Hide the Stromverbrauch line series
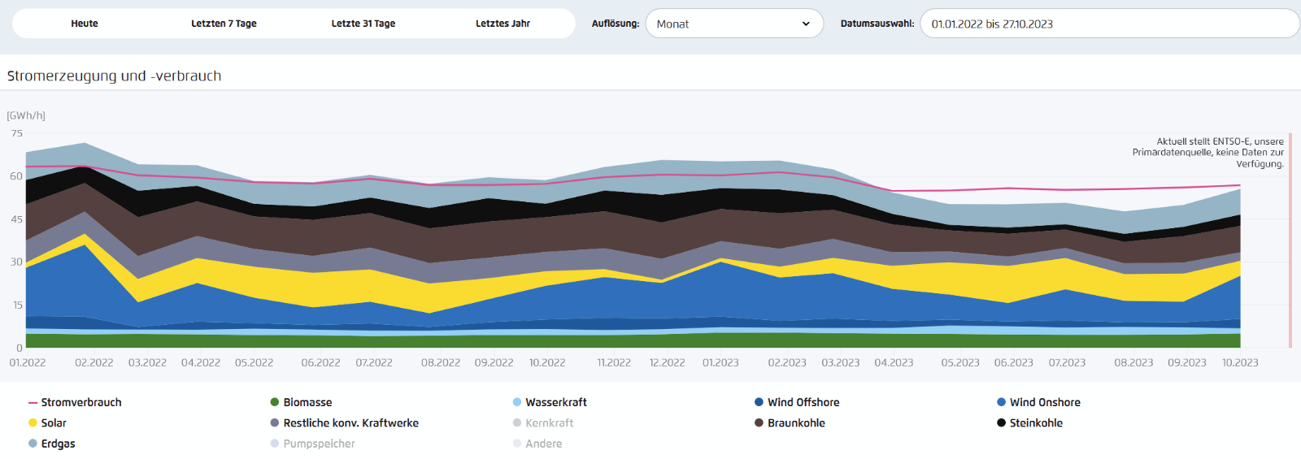 (x=75, y=402)
